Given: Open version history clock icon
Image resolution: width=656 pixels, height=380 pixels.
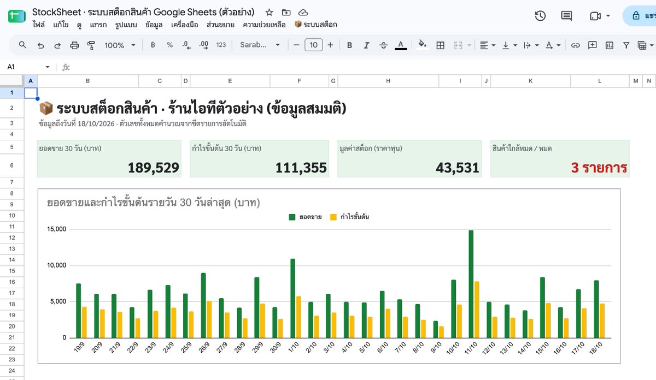Looking at the screenshot, I should [x=540, y=16].
